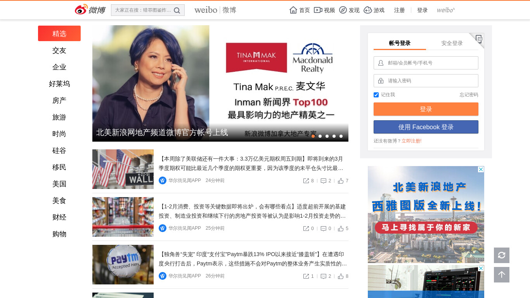Select 硅谷 category in sidebar
530x298 pixels.
coord(59,151)
